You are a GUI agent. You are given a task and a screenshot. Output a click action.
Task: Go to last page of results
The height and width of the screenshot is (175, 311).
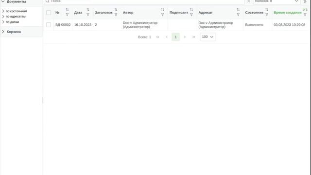194,37
